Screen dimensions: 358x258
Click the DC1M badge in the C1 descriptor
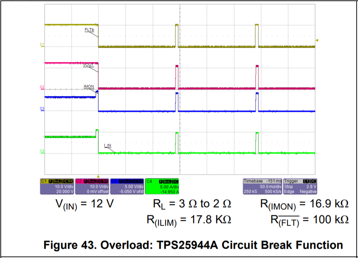(67, 181)
